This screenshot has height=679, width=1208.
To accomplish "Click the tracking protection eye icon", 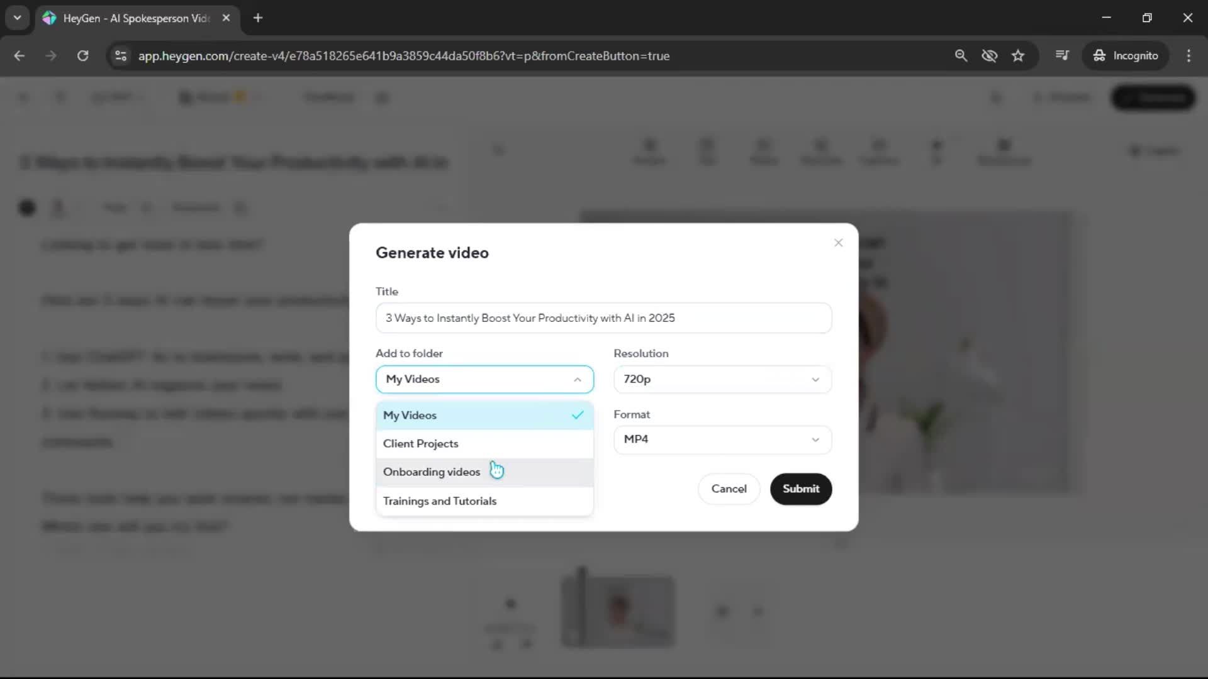I will [x=989, y=55].
